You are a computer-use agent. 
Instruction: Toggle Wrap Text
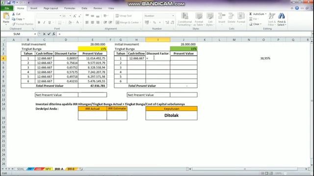(x=124, y=16)
